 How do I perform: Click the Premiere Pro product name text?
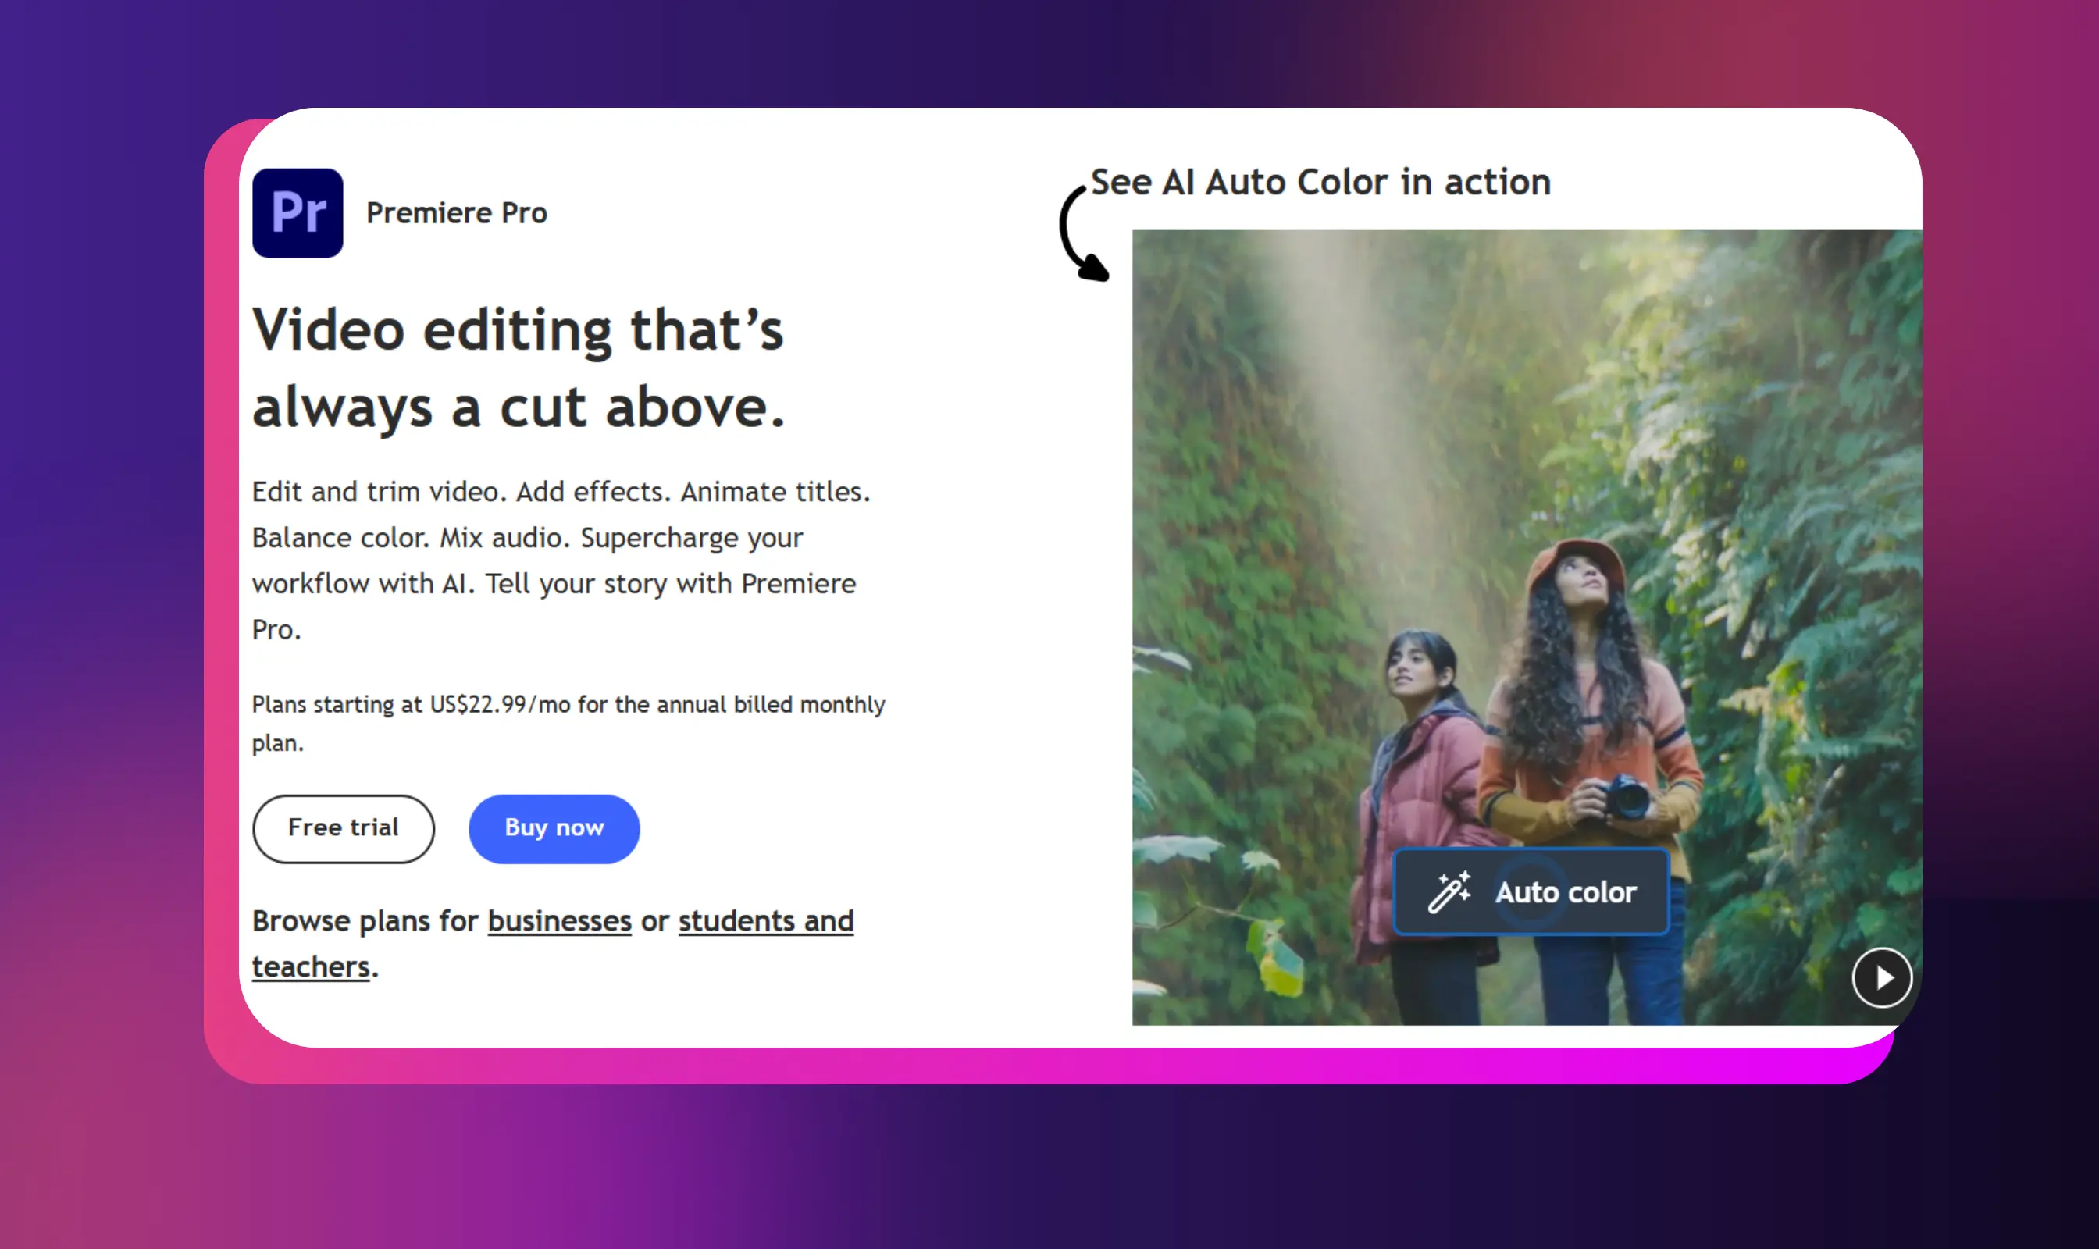(456, 213)
